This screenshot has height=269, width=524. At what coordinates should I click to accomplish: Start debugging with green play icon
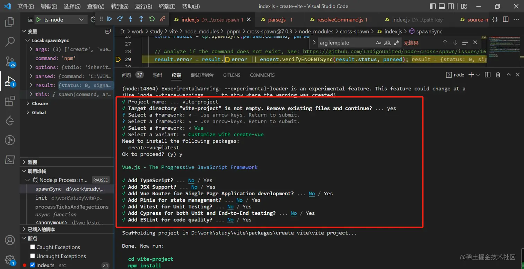tap(38, 20)
